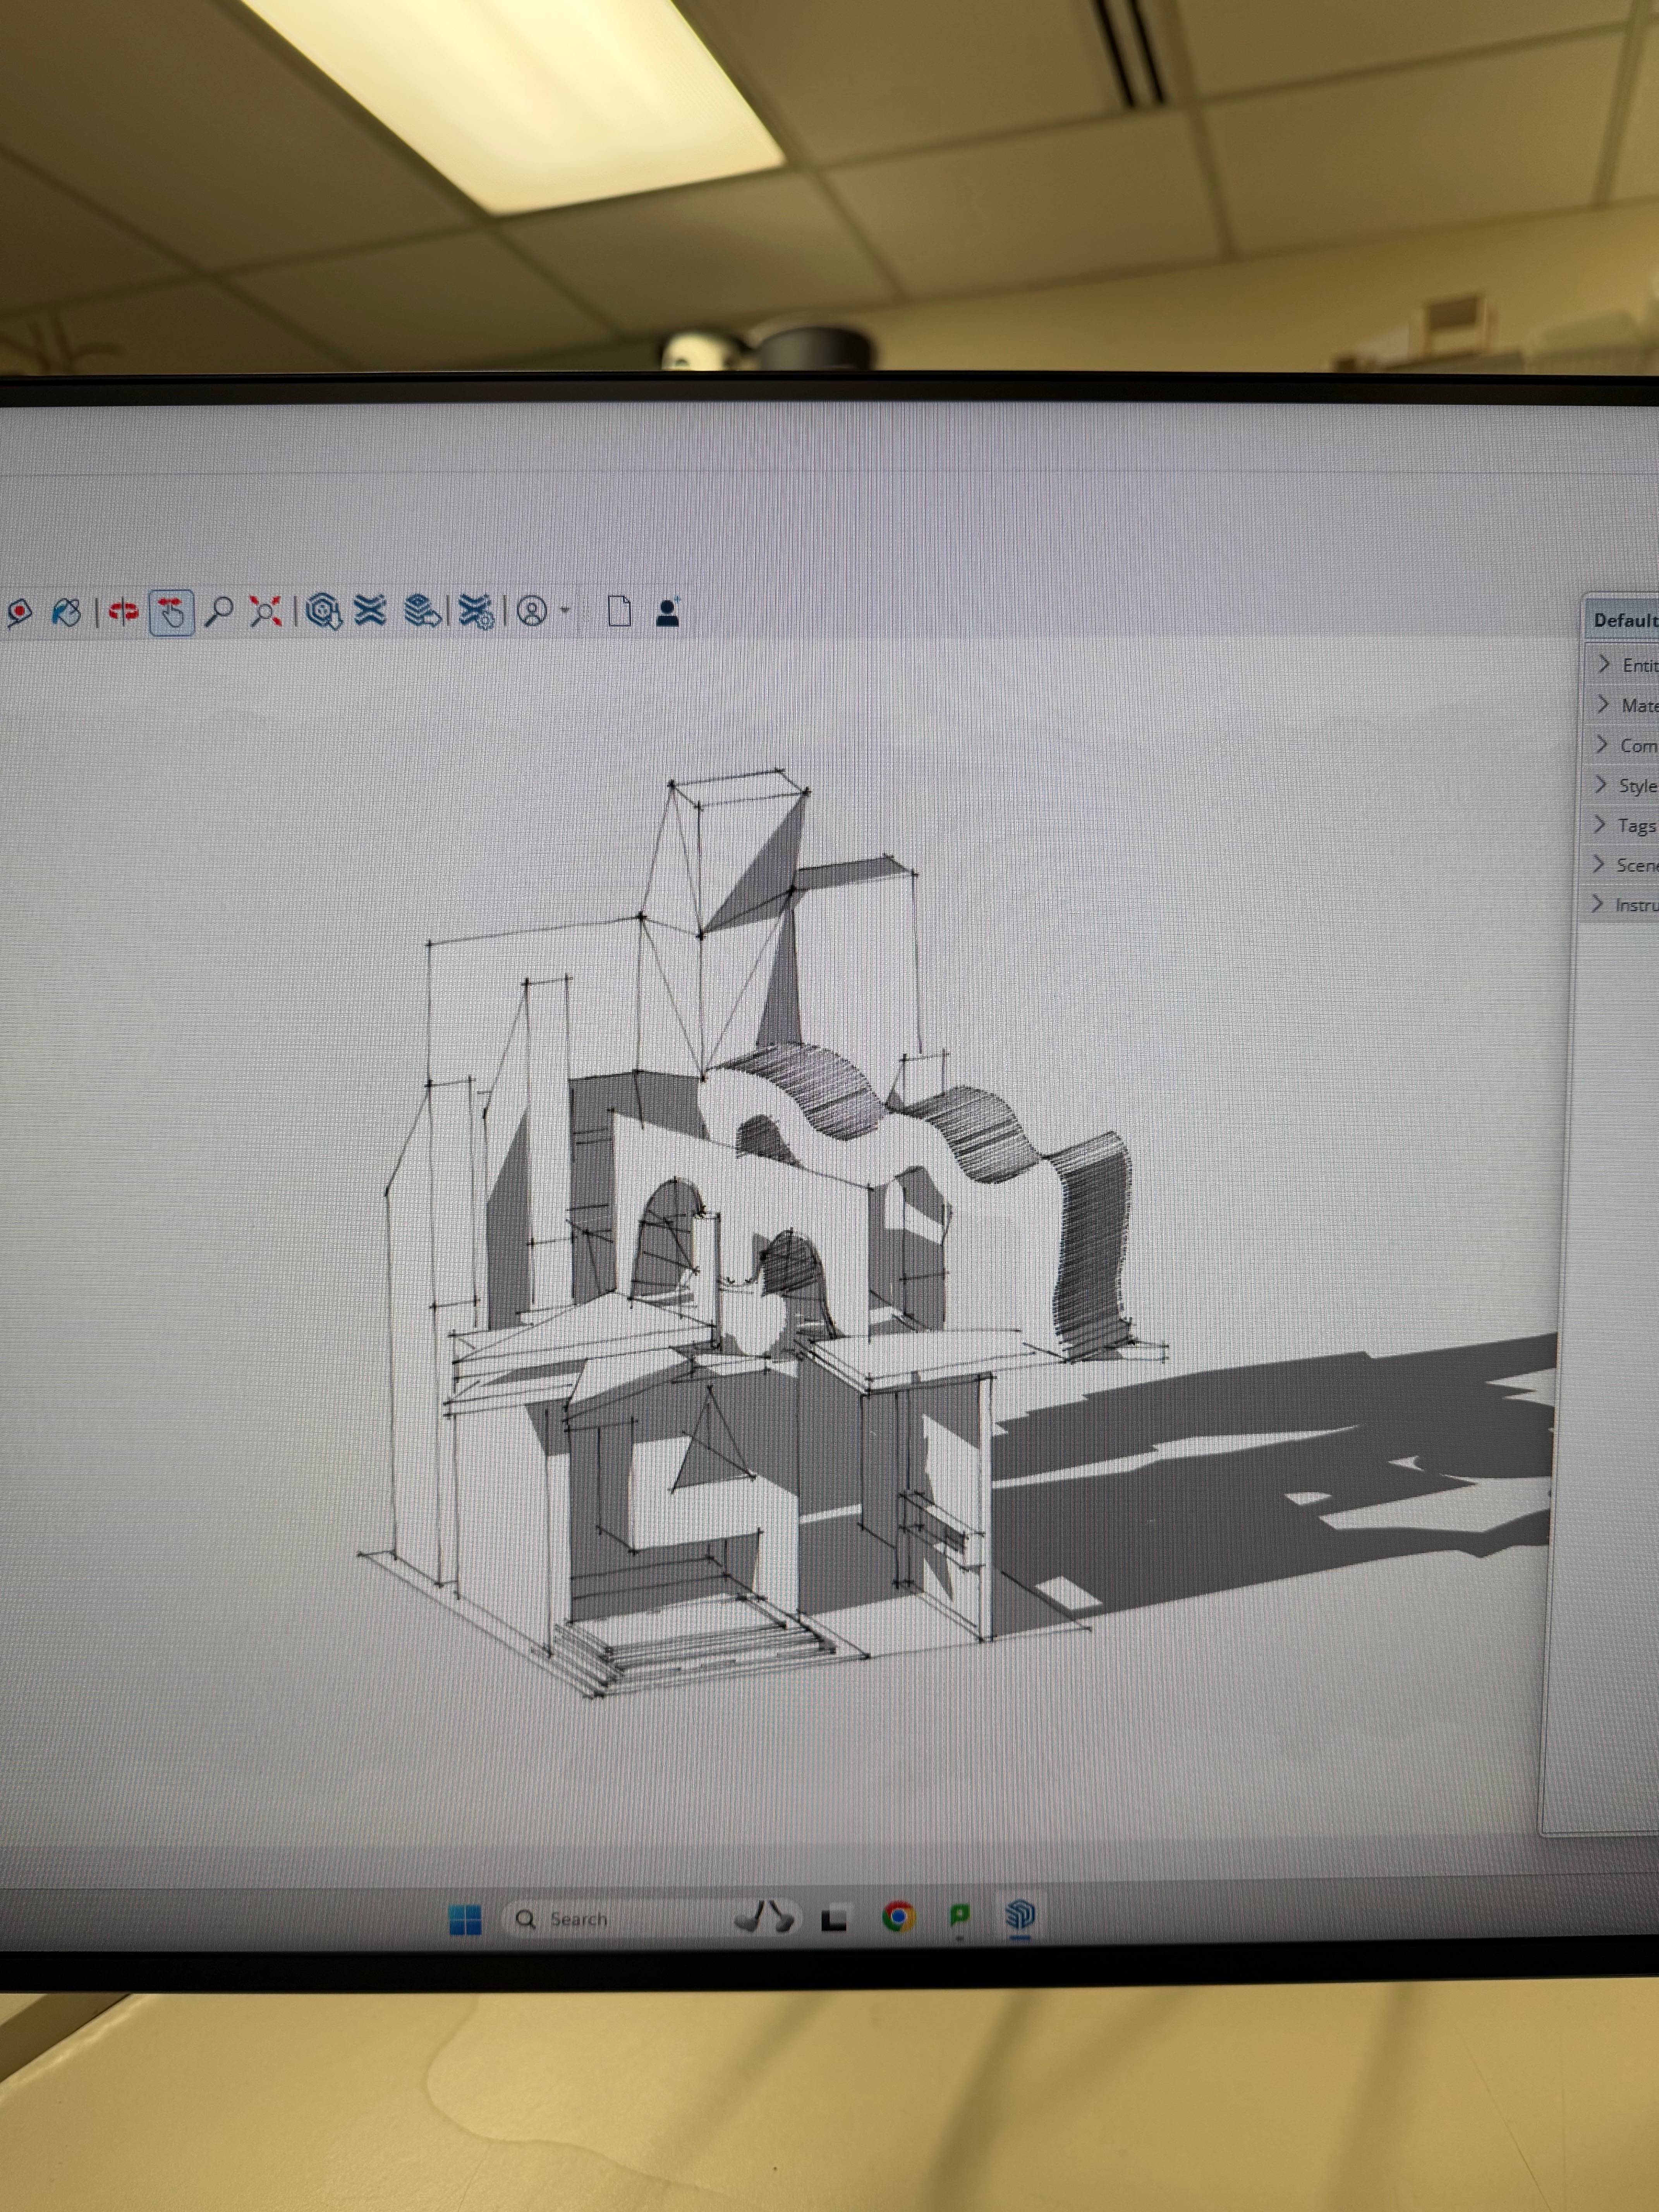Launch Google Chrome from the taskbar
The image size is (1659, 2212).
click(x=898, y=1917)
